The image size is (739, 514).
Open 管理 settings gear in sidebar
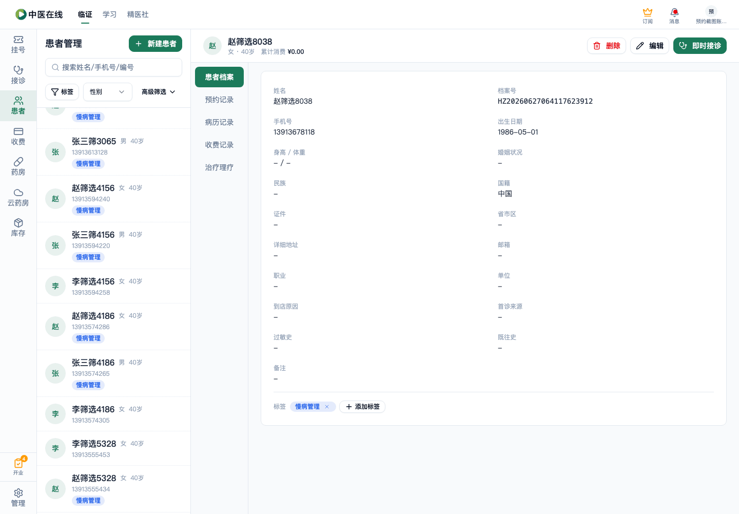[x=18, y=498]
